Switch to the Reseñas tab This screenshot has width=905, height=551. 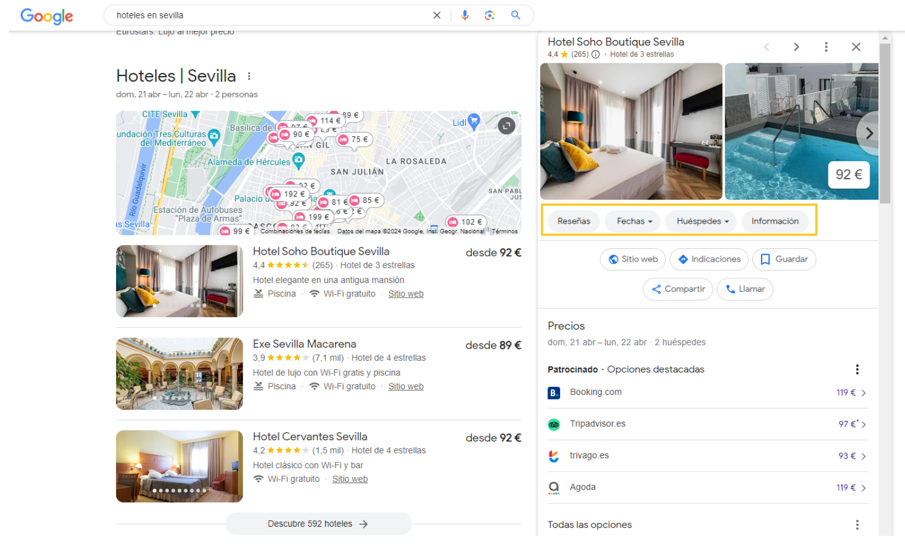pos(574,222)
